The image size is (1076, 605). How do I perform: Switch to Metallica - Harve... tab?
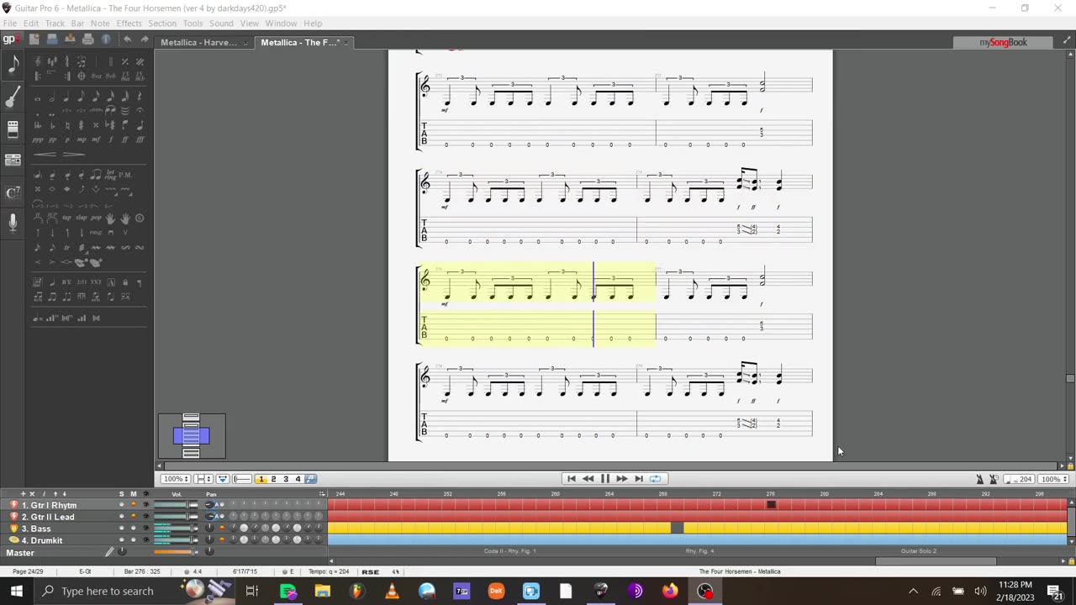click(x=199, y=42)
